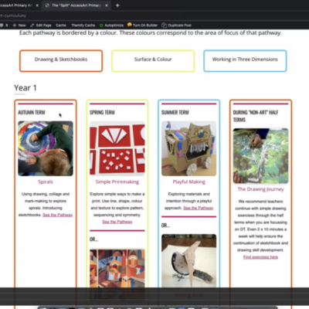Open the comments bubble icon in admin bar

click(2, 25)
